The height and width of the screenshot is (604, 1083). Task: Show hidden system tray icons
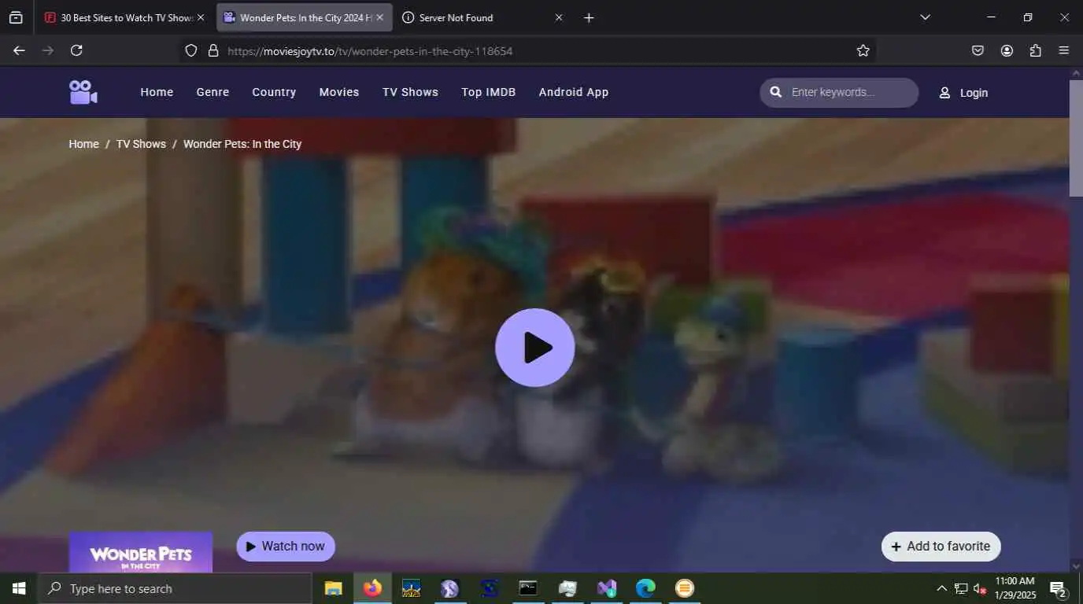pos(941,588)
